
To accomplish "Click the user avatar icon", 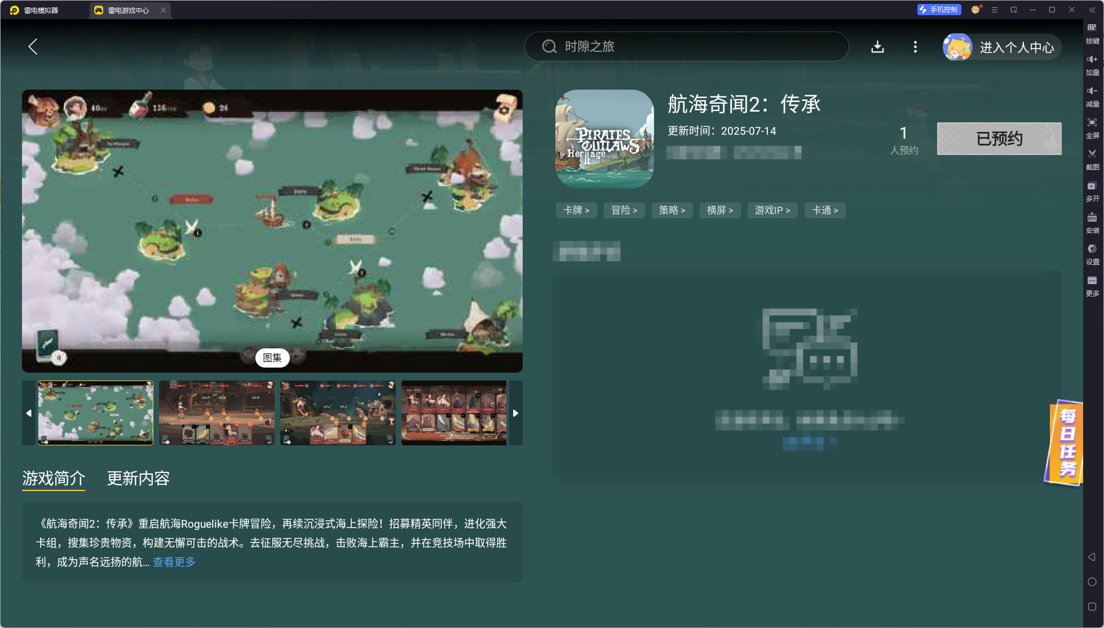I will pos(957,47).
